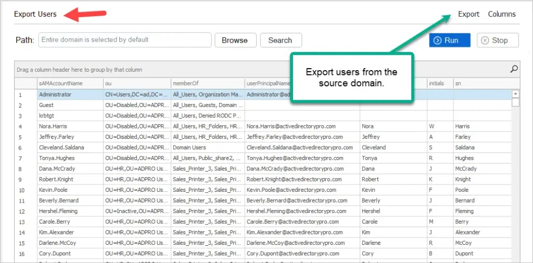533x263 pixels.
Task: Focus the Path input field
Action: (x=125, y=40)
